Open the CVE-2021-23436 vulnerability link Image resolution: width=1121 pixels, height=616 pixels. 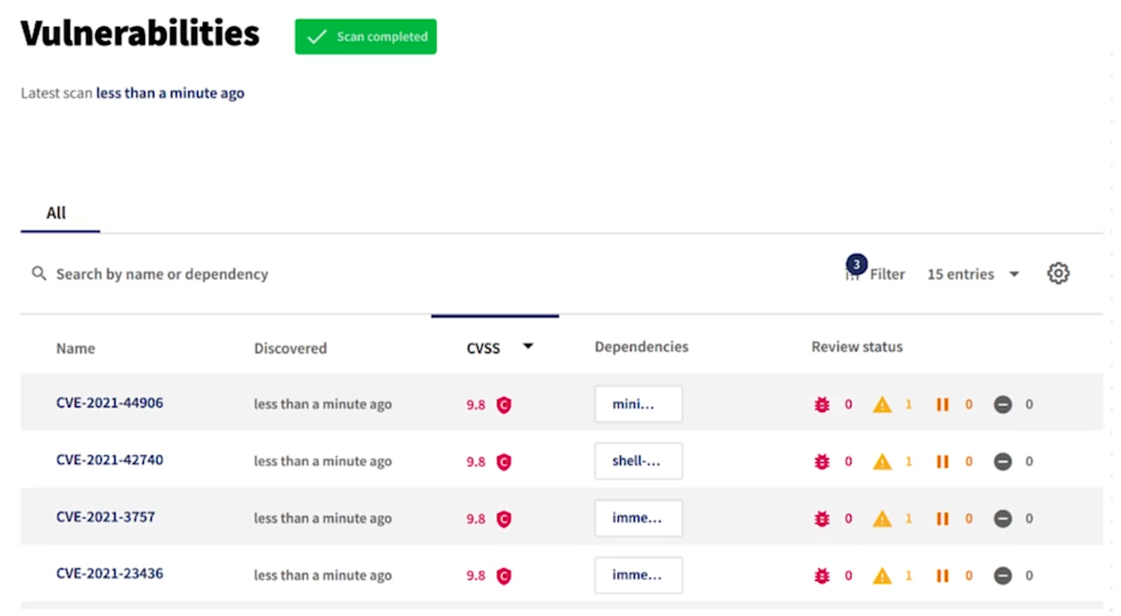coord(109,573)
